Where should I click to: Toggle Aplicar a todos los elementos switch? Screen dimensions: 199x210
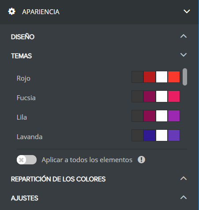26,159
